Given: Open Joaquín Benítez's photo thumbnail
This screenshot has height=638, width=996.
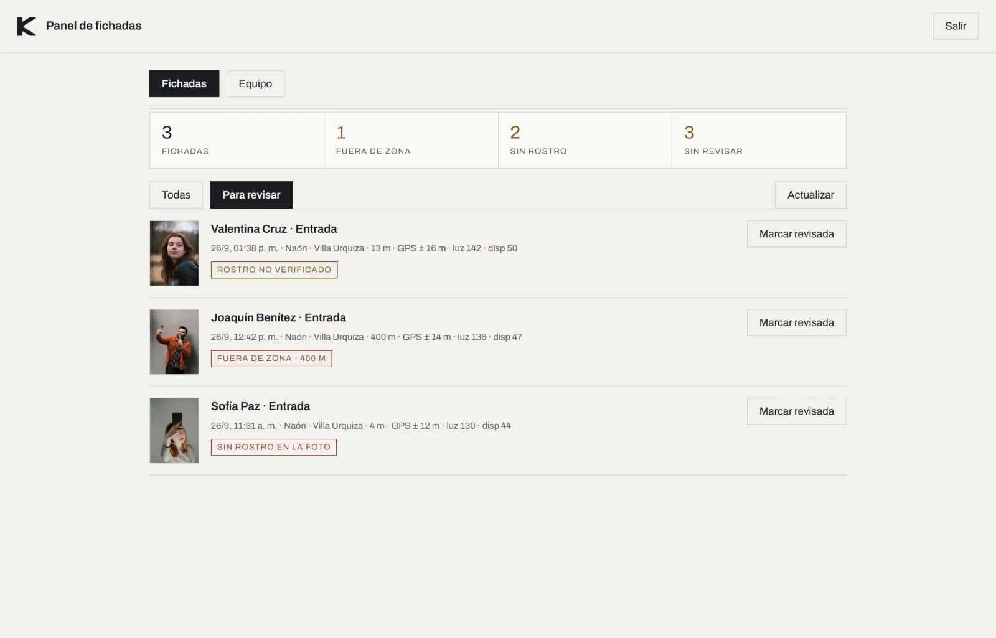Looking at the screenshot, I should [174, 342].
